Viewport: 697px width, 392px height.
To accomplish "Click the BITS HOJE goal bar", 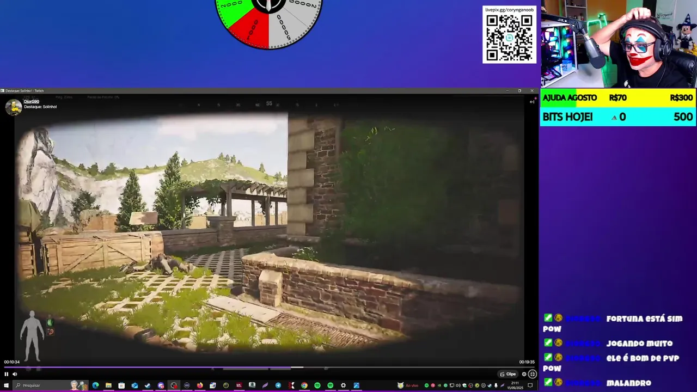I will [618, 117].
